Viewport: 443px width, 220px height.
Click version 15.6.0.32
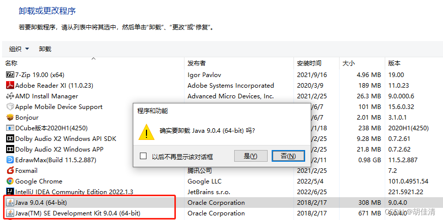click(401, 107)
